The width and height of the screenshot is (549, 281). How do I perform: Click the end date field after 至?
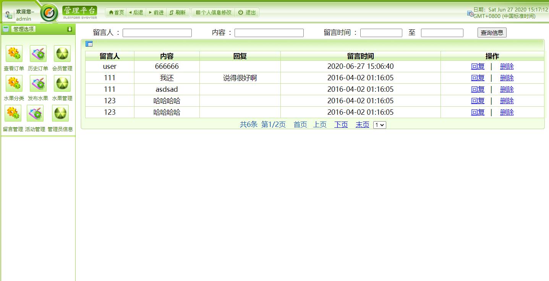coord(442,33)
